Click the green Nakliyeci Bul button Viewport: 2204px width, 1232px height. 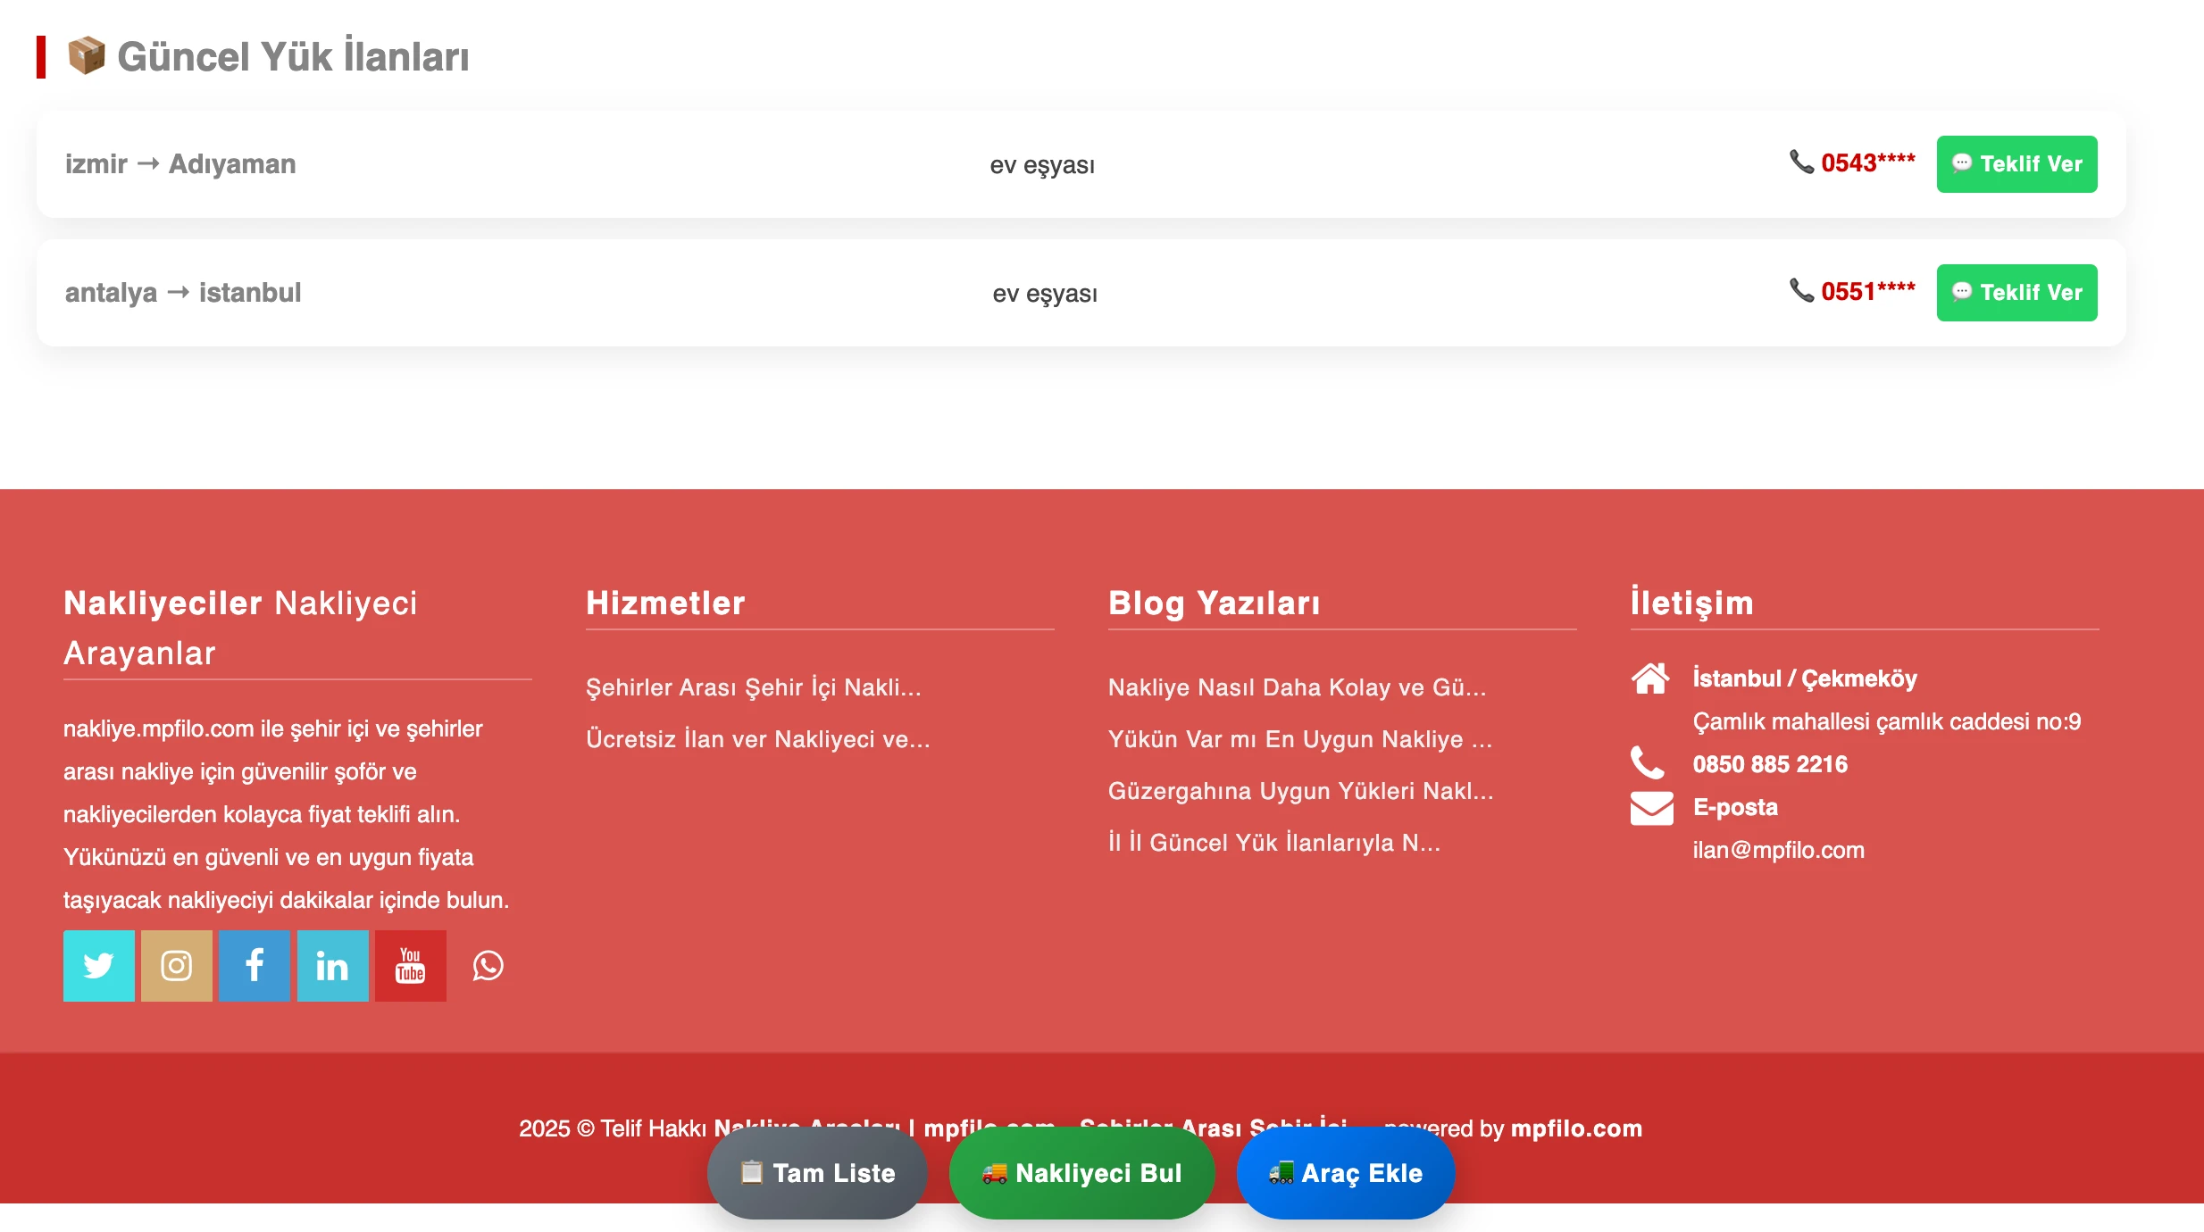pos(1081,1173)
